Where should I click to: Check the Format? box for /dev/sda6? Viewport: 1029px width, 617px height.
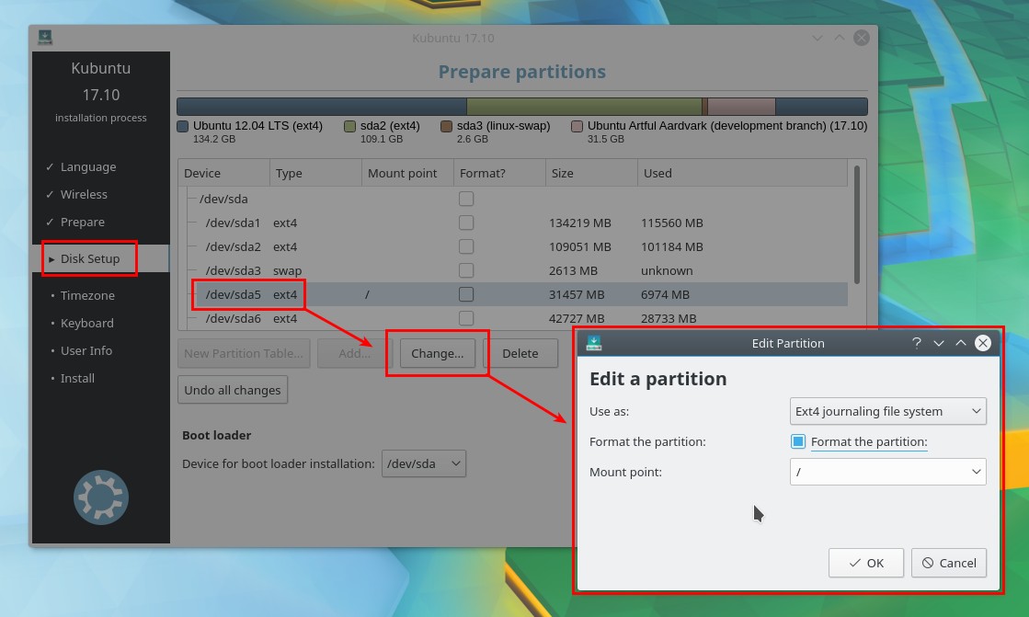click(466, 318)
